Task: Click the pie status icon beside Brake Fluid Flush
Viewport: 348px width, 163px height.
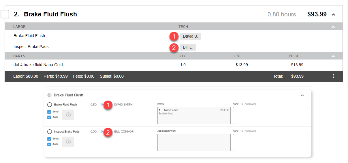Action: click(49, 95)
